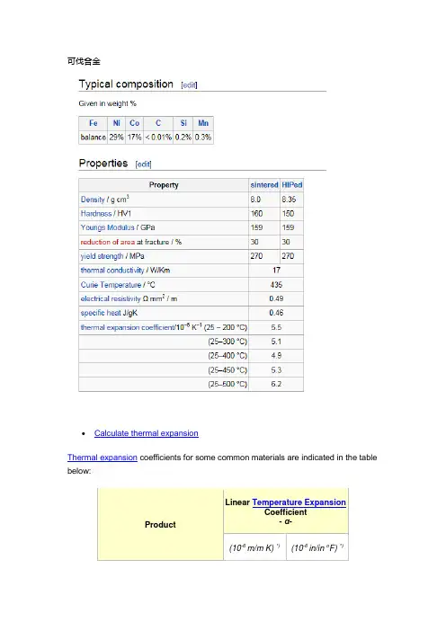This screenshot has width=446, height=631.
Task: Open the HIPed column header link
Action: (x=292, y=184)
